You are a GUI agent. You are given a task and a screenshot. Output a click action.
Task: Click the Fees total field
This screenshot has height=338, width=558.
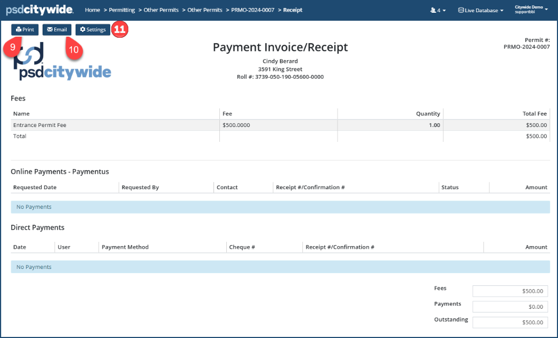(510, 291)
